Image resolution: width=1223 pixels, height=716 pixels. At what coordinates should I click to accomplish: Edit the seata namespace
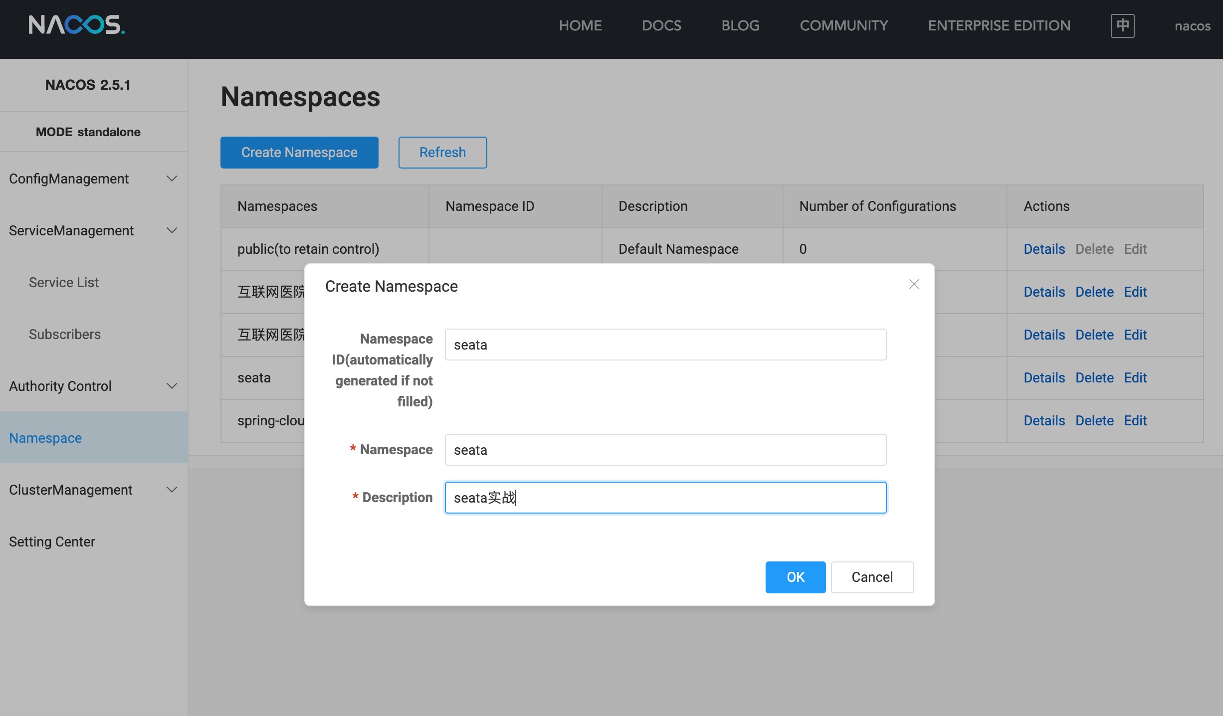1135,377
